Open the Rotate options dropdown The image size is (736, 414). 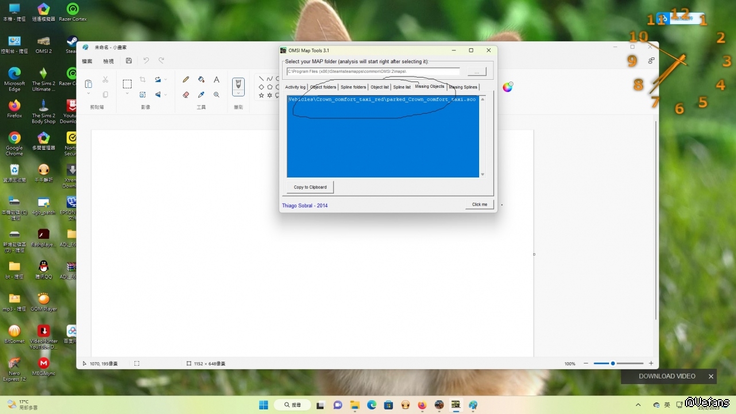pyautogui.click(x=165, y=80)
